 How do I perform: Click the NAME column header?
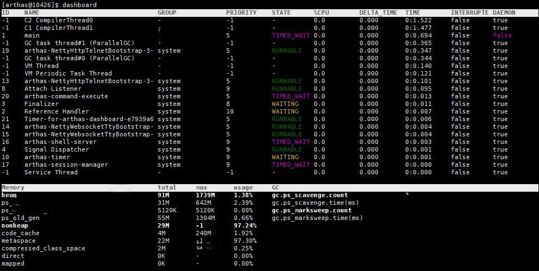32,12
